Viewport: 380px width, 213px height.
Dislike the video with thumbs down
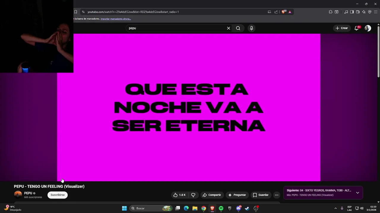(x=193, y=195)
